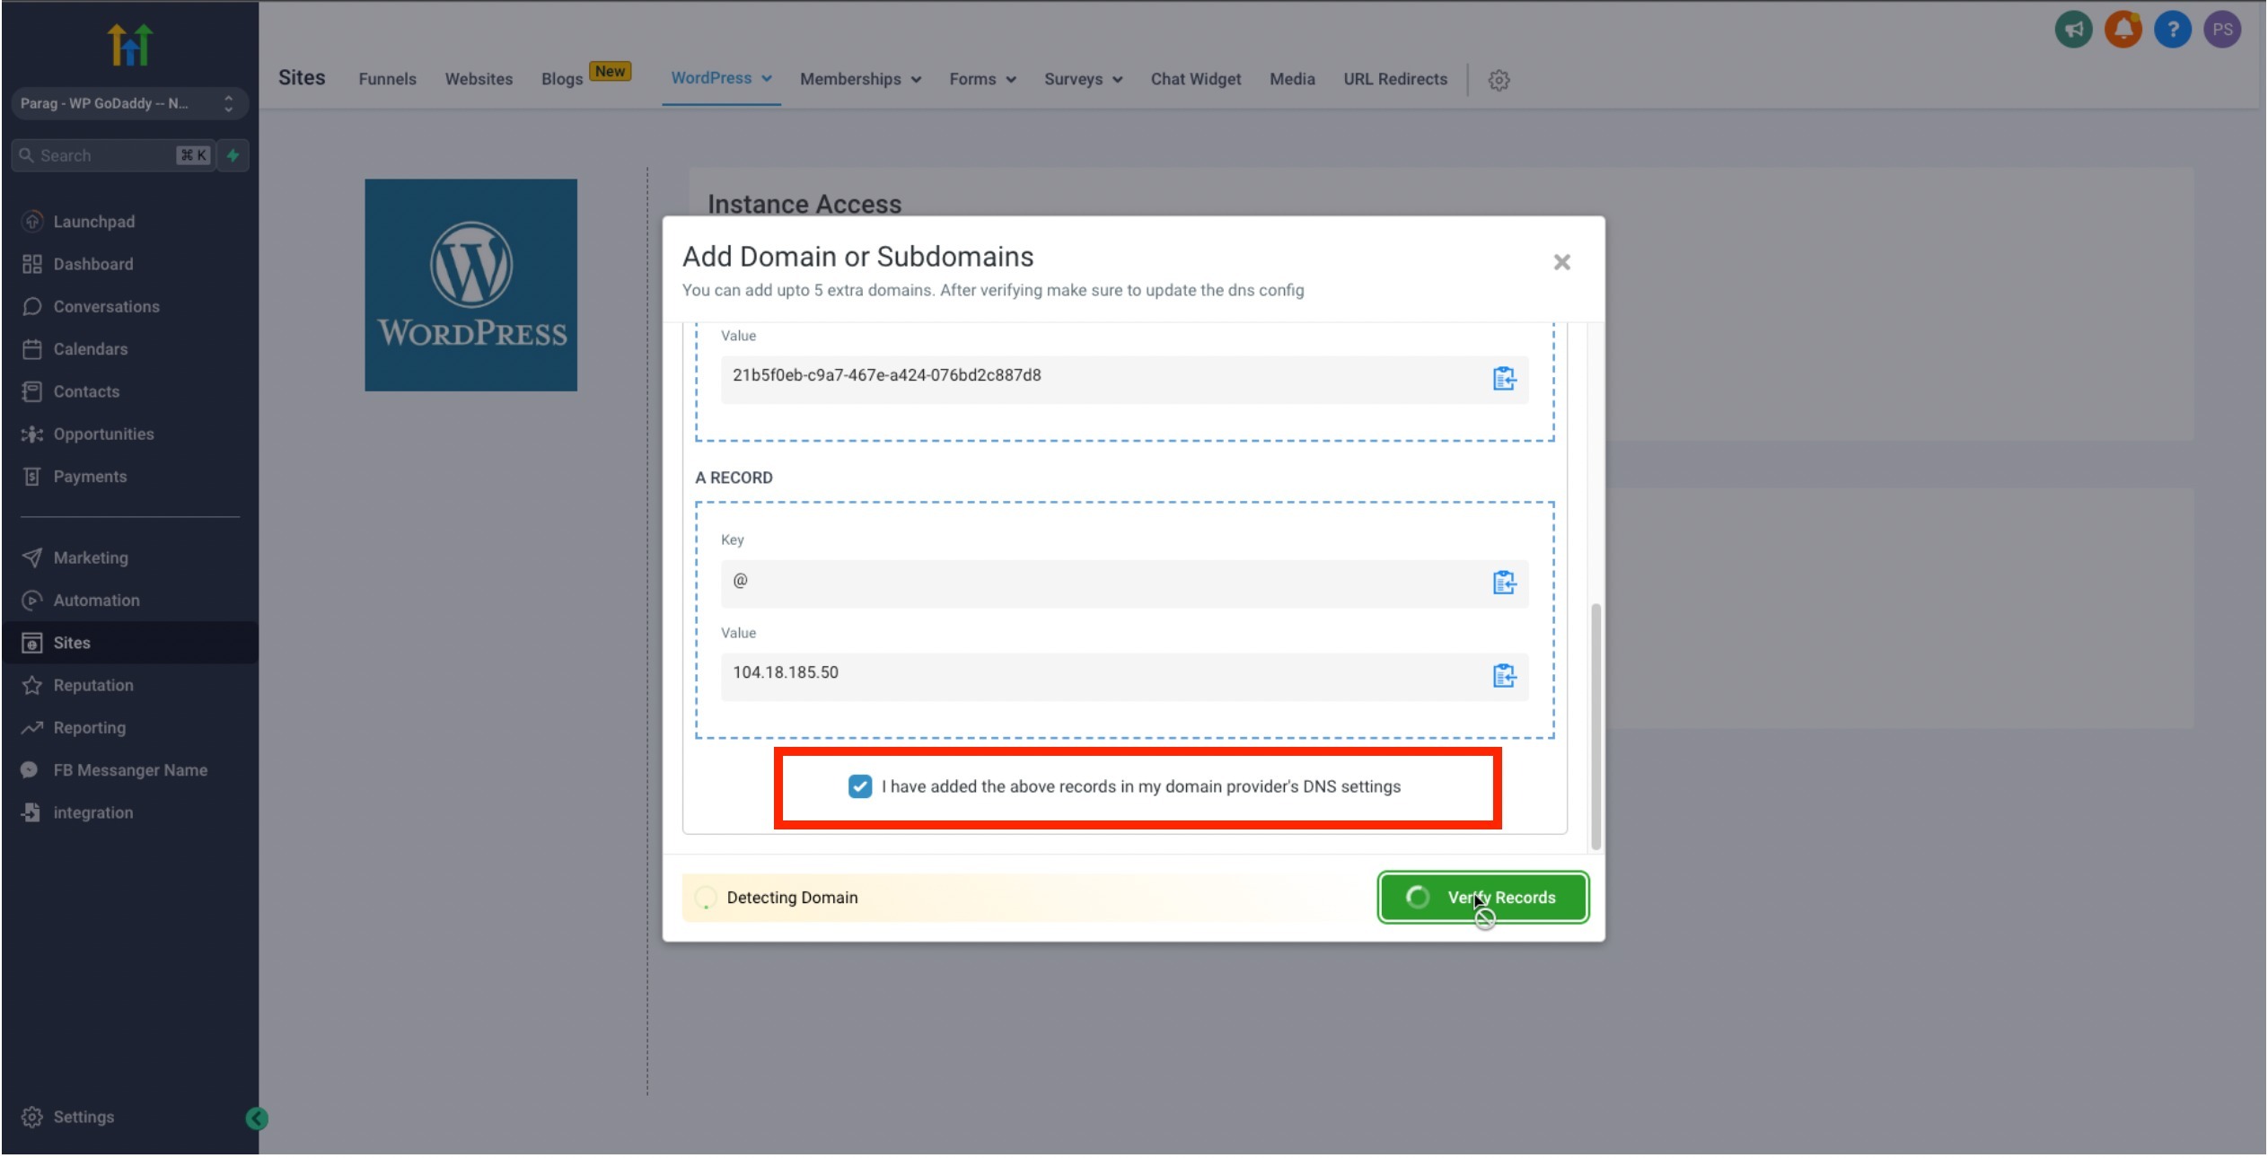This screenshot has height=1158, width=2268.
Task: Copy the UUID value to clipboard
Action: pyautogui.click(x=1504, y=379)
